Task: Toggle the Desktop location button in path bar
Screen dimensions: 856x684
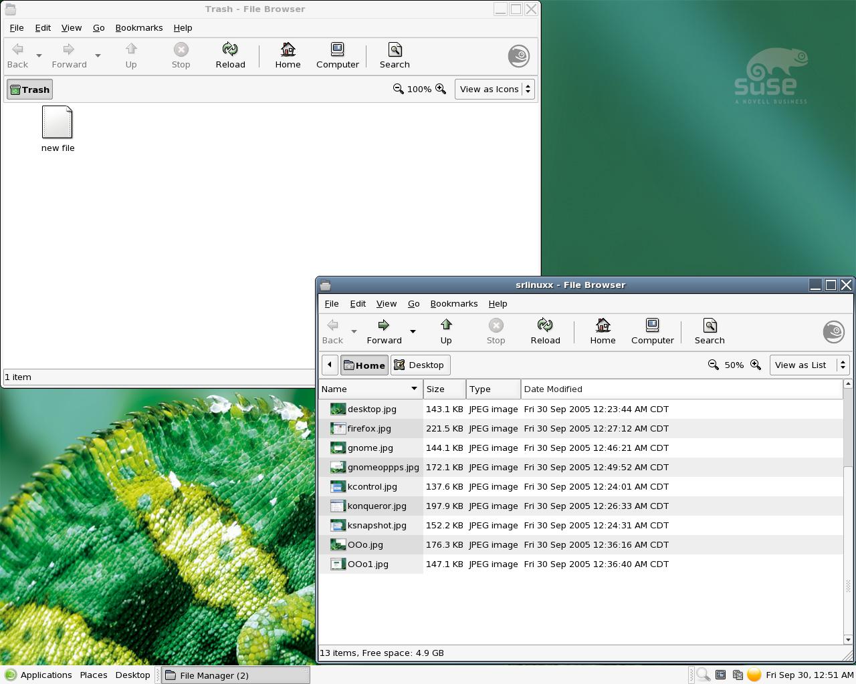Action: tap(420, 365)
